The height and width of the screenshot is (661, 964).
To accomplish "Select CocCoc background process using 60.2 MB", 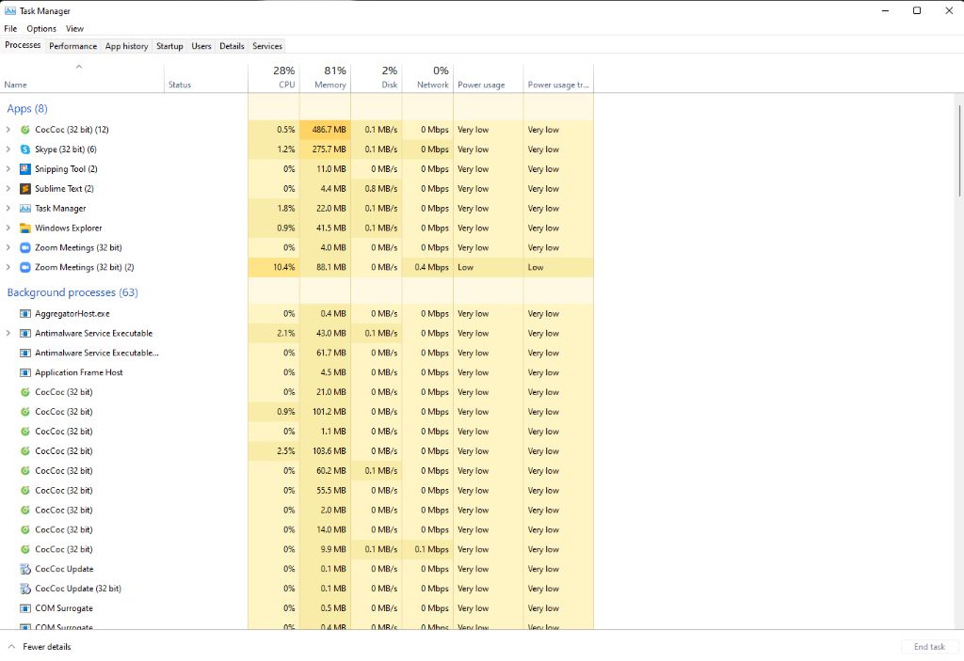I will [x=297, y=470].
